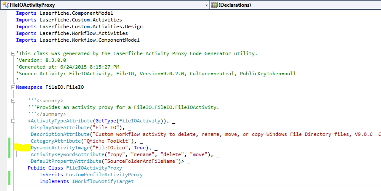The height and width of the screenshot is (191, 381).
Task: Click the 'This class was generated' comment line
Action: point(136,53)
